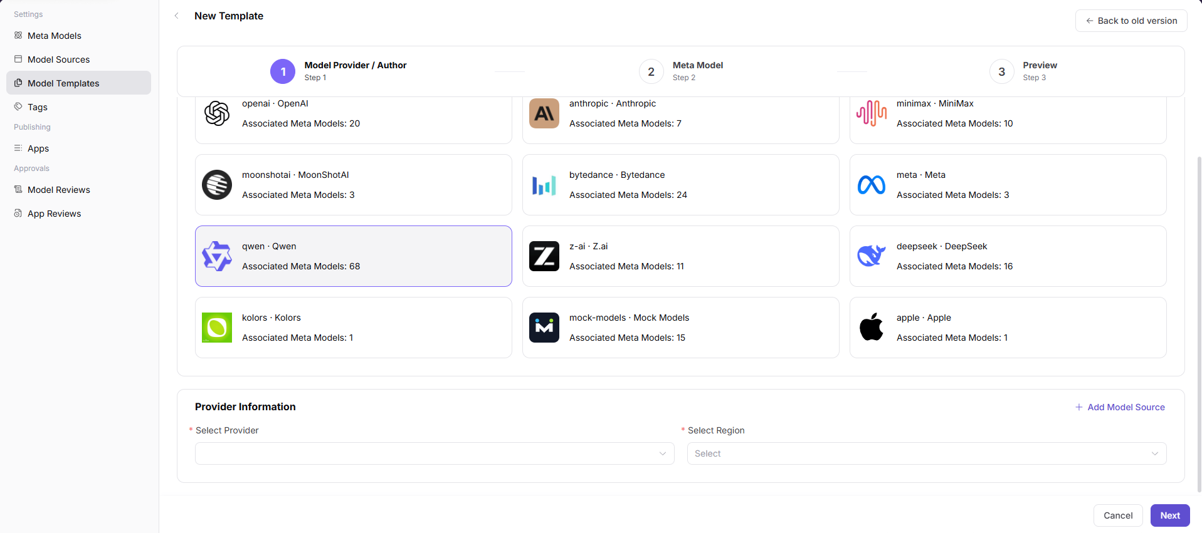The width and height of the screenshot is (1202, 533).
Task: Click the Model Sources sidebar icon
Action: 18,59
